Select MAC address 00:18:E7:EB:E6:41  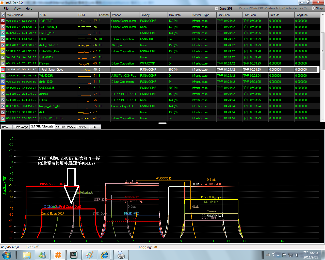(21, 21)
